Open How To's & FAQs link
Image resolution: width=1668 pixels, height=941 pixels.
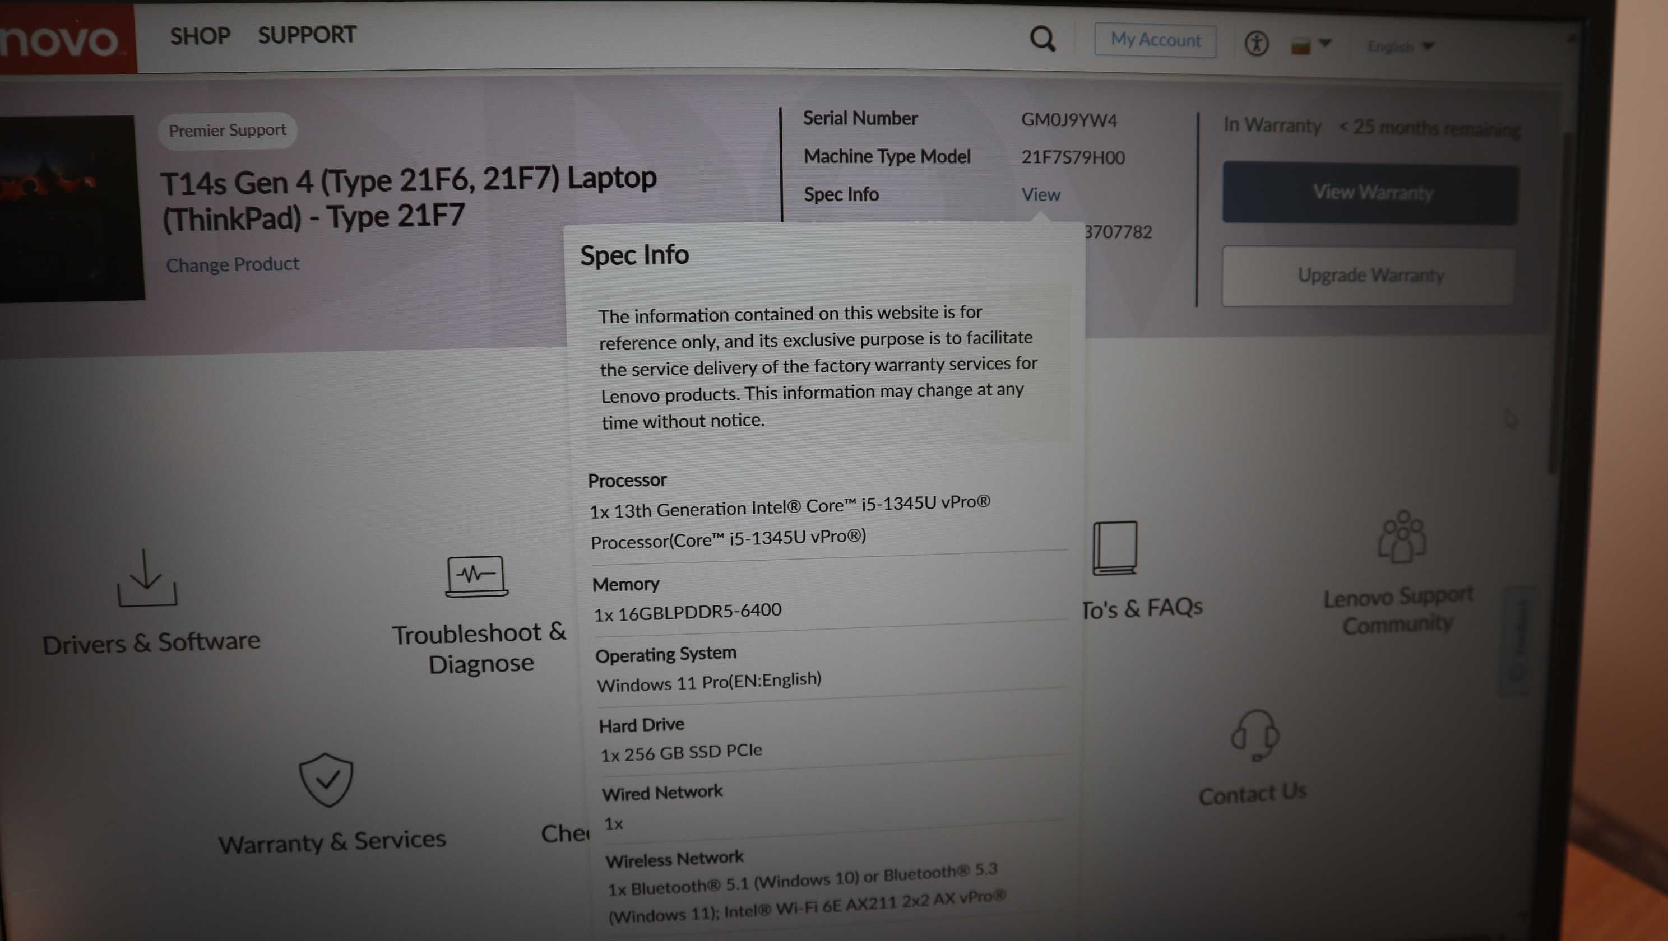[x=1143, y=608]
